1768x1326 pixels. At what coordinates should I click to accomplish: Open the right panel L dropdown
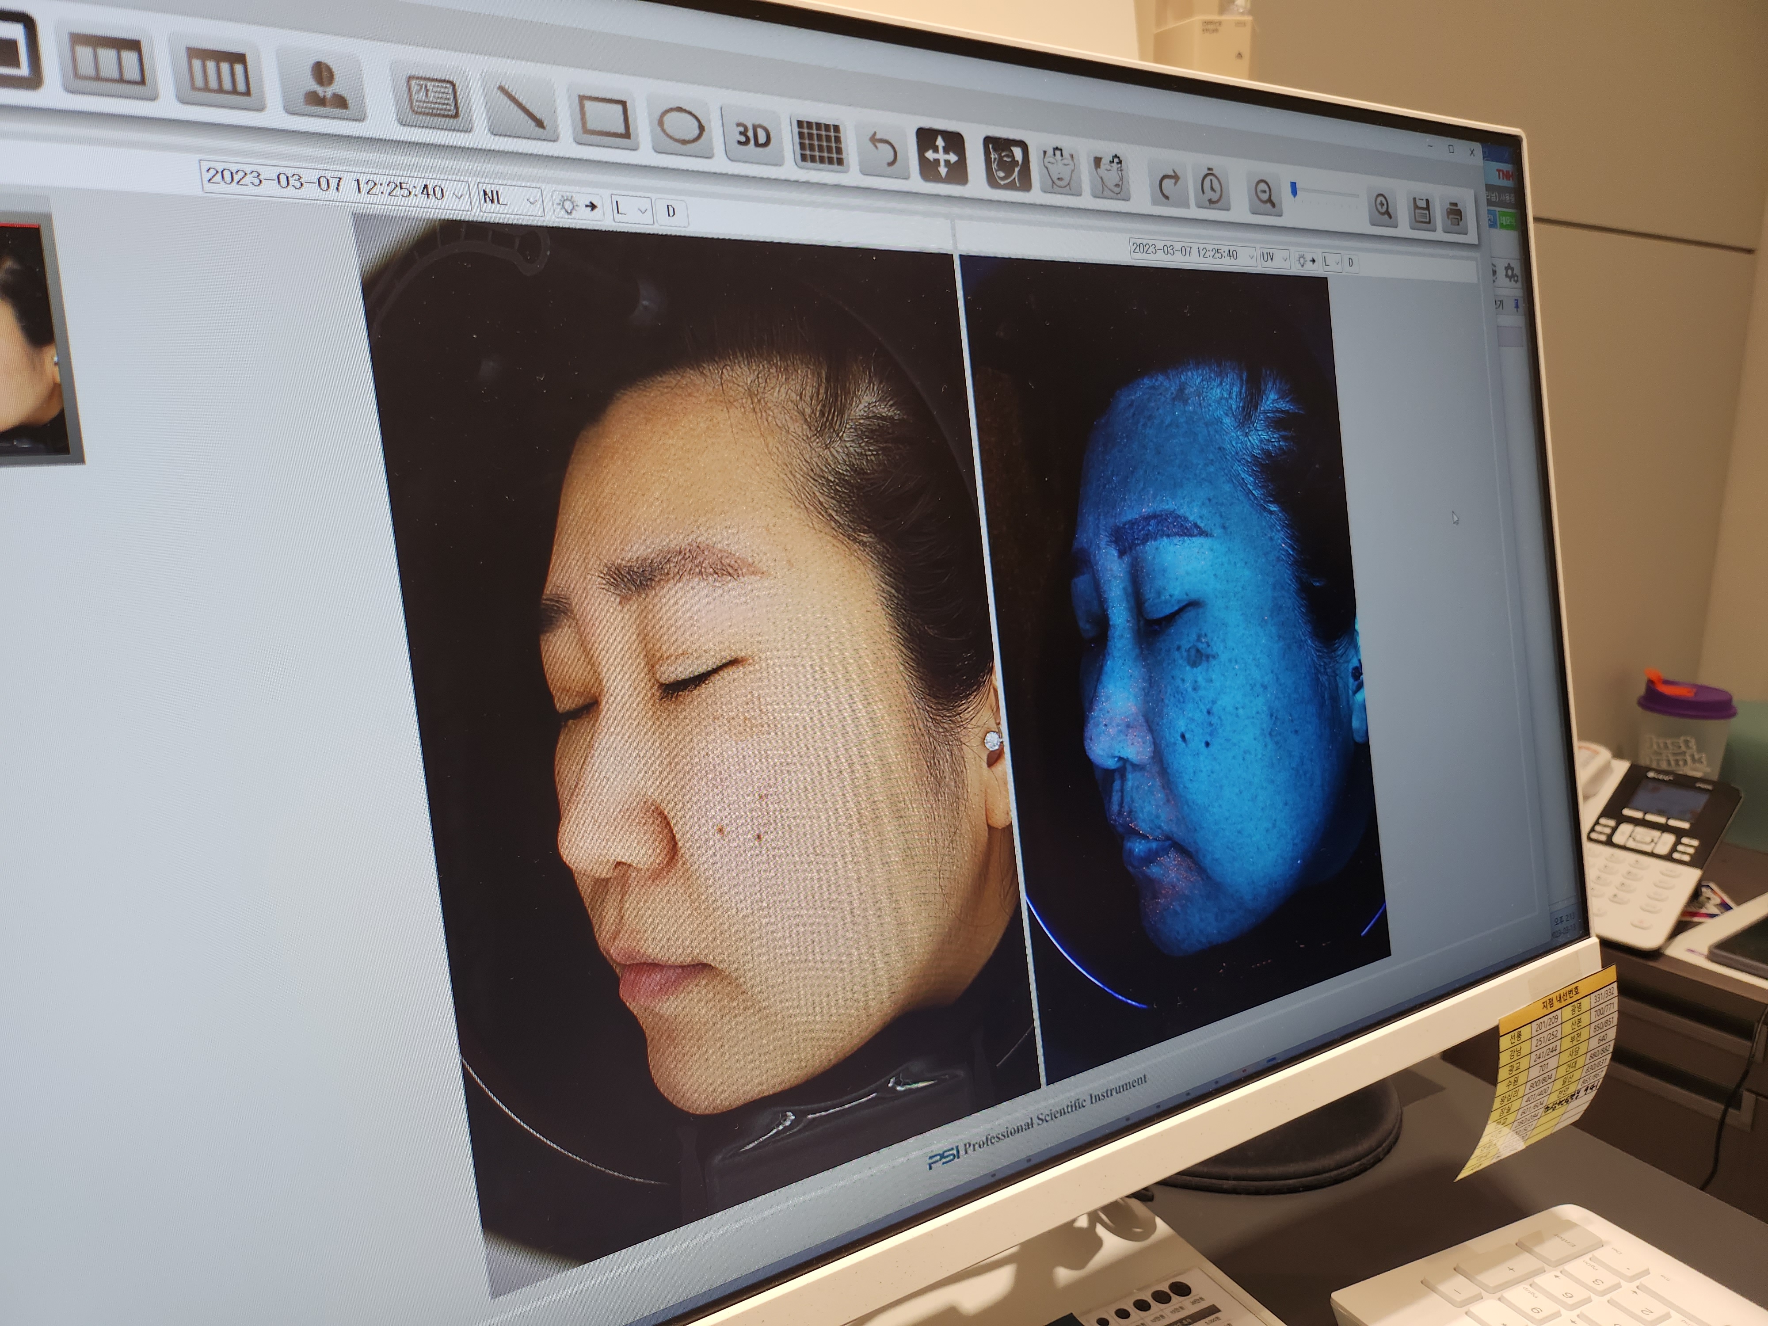click(1332, 262)
